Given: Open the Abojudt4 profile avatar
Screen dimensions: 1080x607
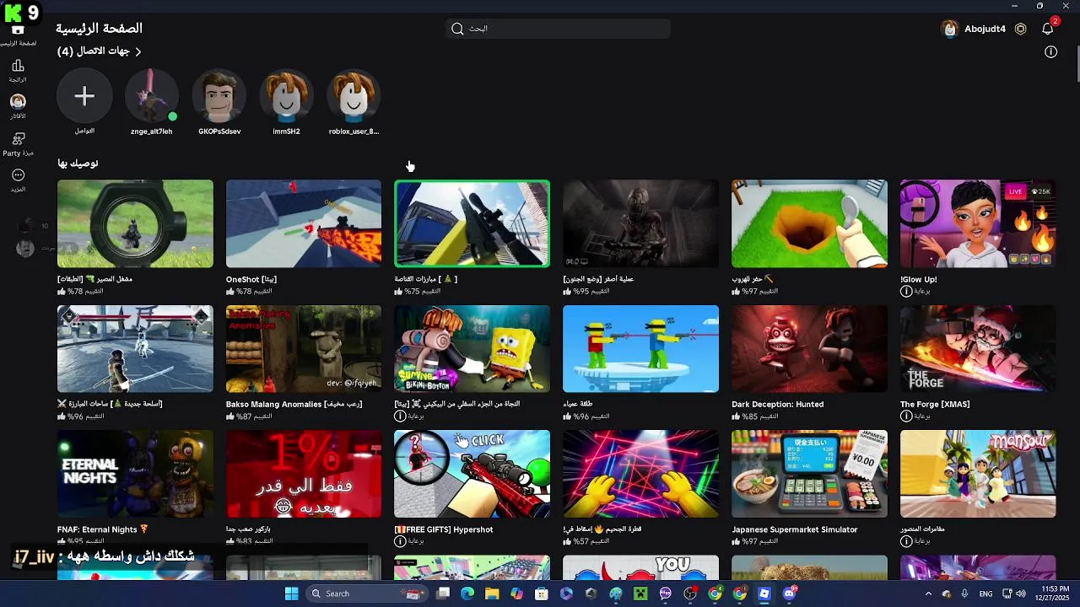Looking at the screenshot, I should pos(950,29).
